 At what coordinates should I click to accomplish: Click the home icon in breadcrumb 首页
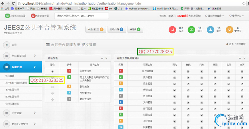(x=227, y=44)
